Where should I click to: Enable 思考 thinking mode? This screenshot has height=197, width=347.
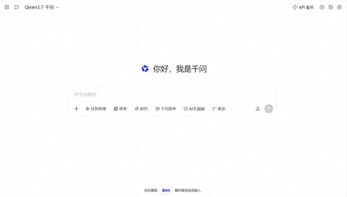pos(120,109)
